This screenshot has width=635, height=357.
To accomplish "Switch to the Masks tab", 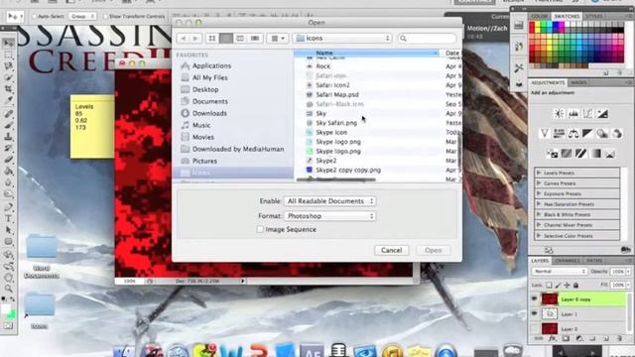I will click(x=578, y=82).
